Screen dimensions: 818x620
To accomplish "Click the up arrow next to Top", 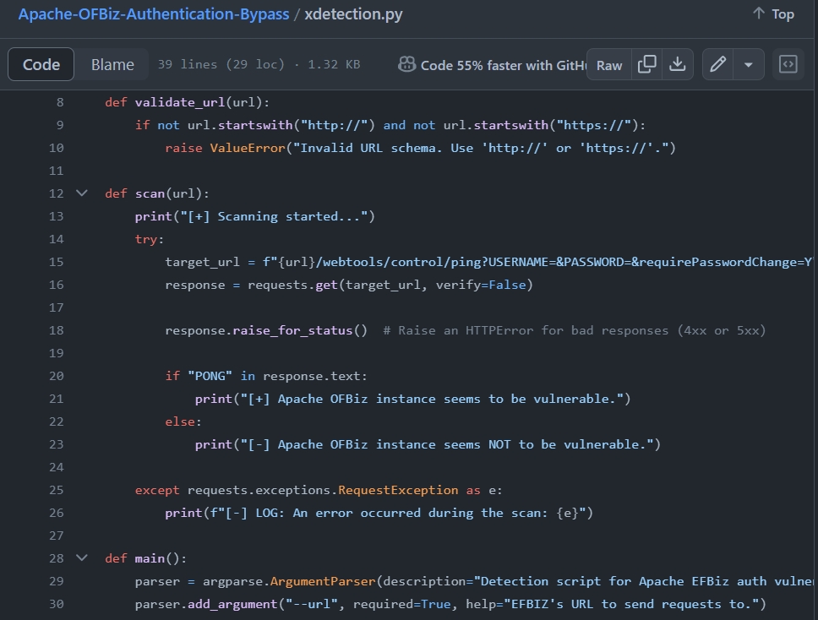I will point(758,14).
